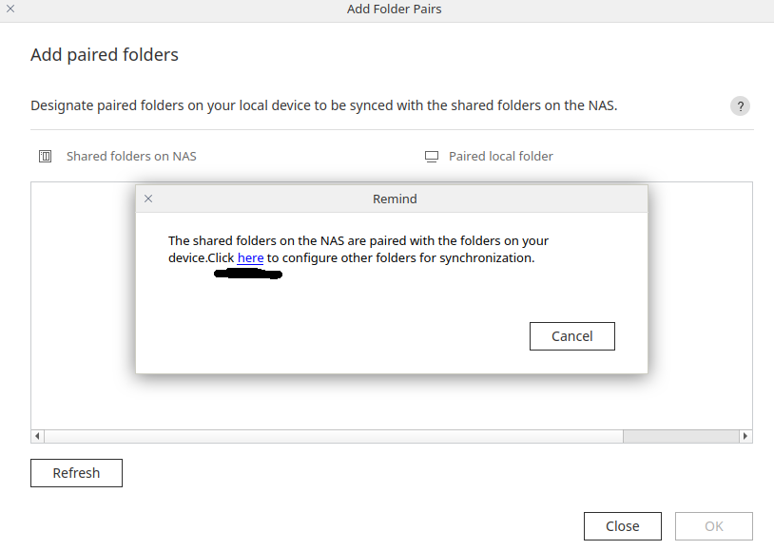The width and height of the screenshot is (774, 550).
Task: Click the Close button at the bottom
Action: tap(622, 526)
